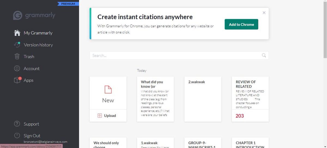The image size is (327, 148).
Task: Click the Apps box icon with badge
Action: click(x=17, y=80)
